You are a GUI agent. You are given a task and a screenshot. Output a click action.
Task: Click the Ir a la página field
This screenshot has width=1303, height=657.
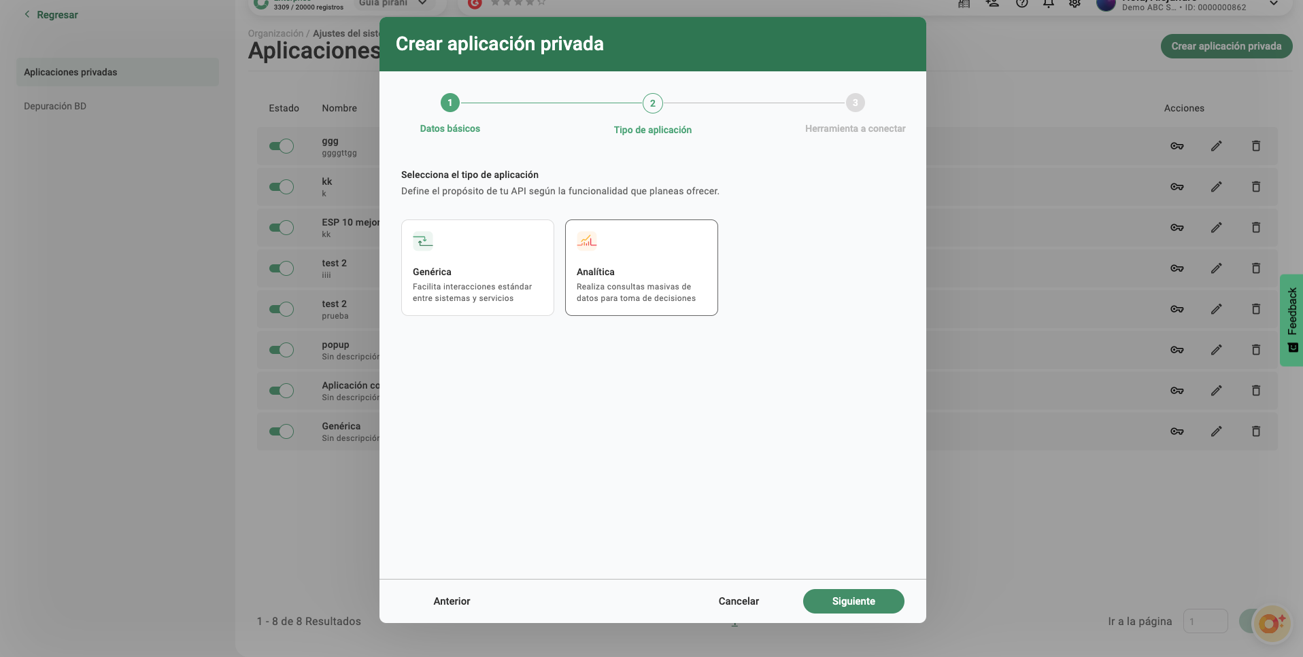pos(1204,621)
